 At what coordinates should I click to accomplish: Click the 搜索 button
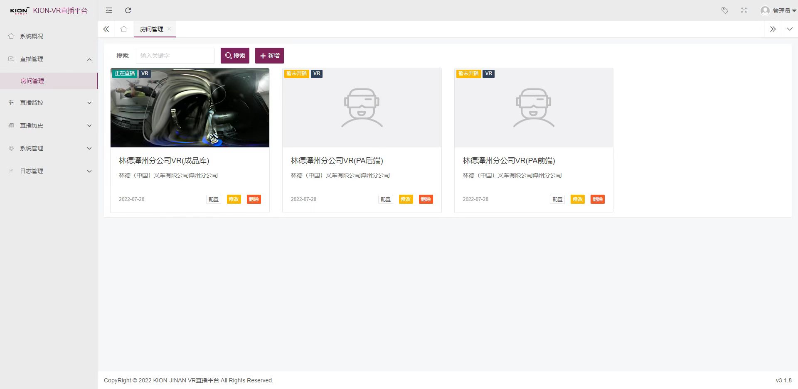(x=235, y=56)
